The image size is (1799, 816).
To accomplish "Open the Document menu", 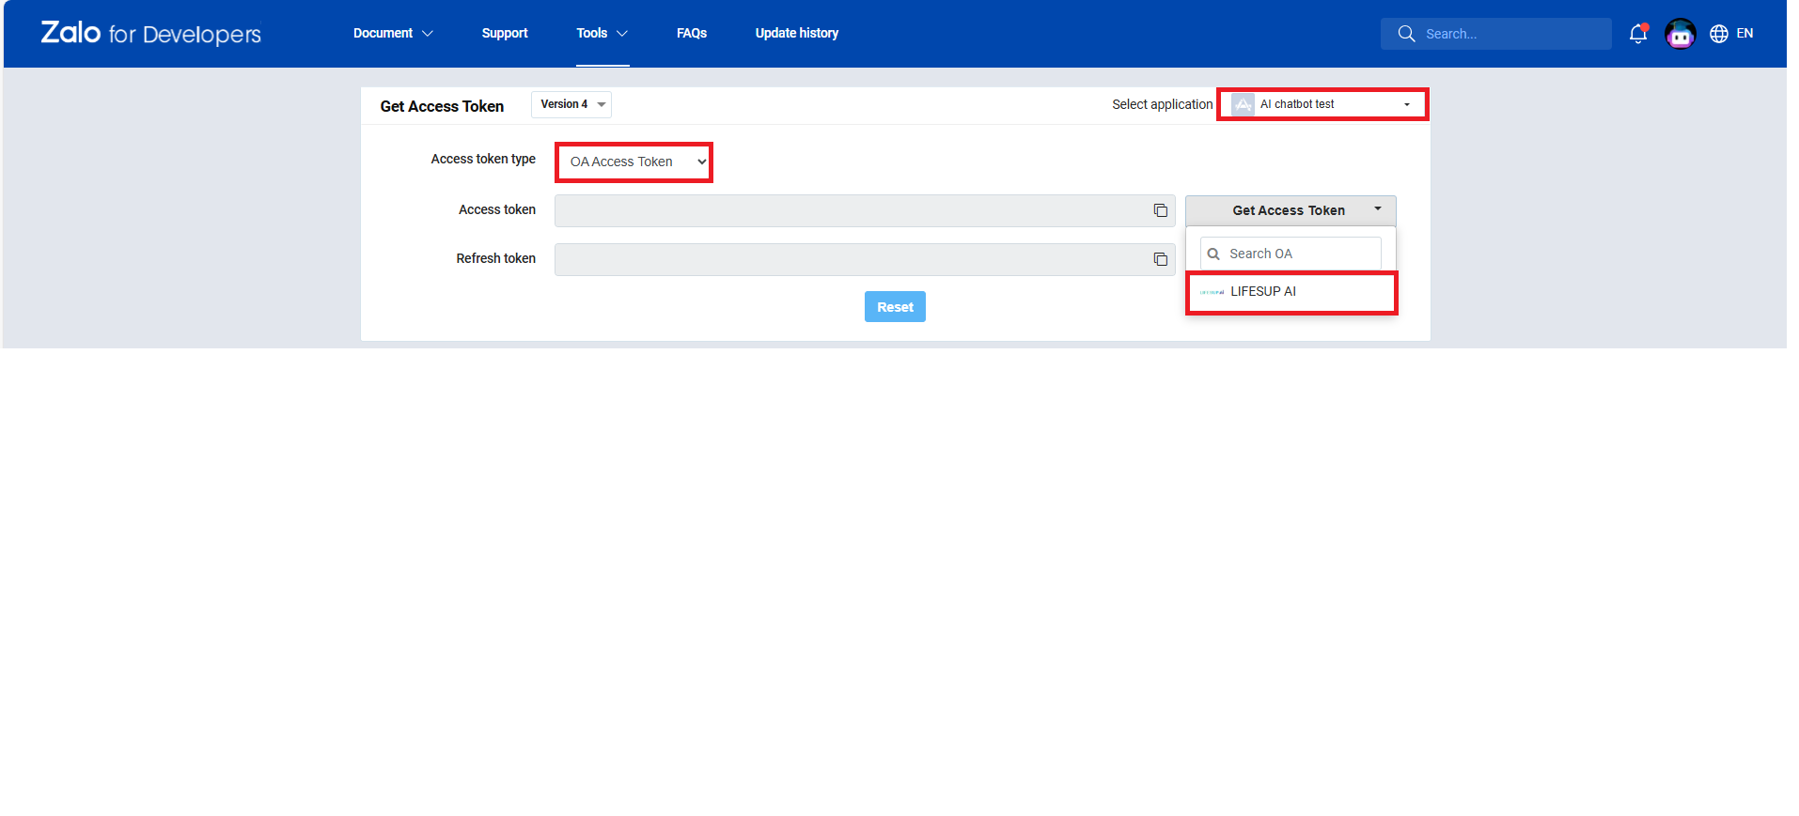I will point(392,33).
